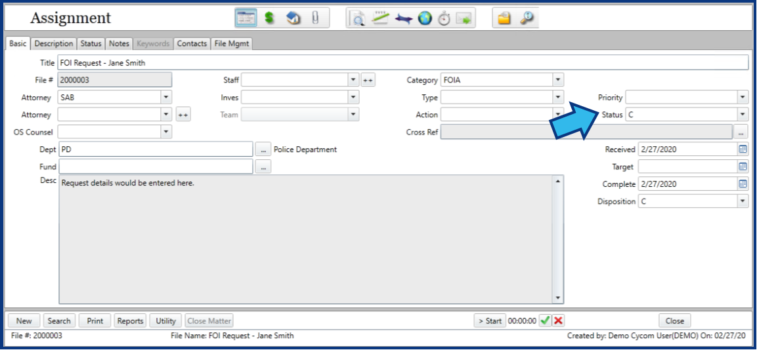Click the envelope with green arrow icon
This screenshot has width=757, height=350.
pyautogui.click(x=464, y=19)
